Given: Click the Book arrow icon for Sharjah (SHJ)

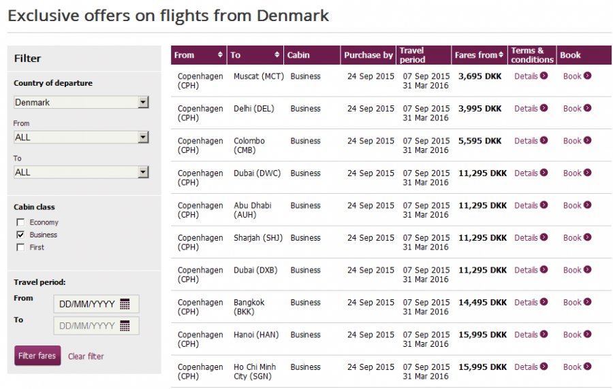Looking at the screenshot, I should pos(588,237).
